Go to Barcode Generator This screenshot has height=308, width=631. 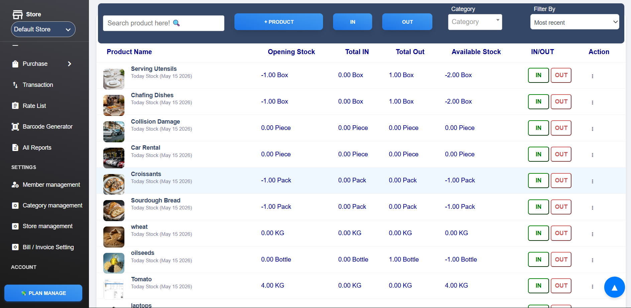tap(47, 127)
